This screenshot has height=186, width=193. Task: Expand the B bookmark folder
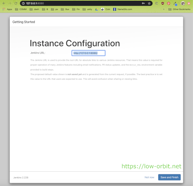45,9
